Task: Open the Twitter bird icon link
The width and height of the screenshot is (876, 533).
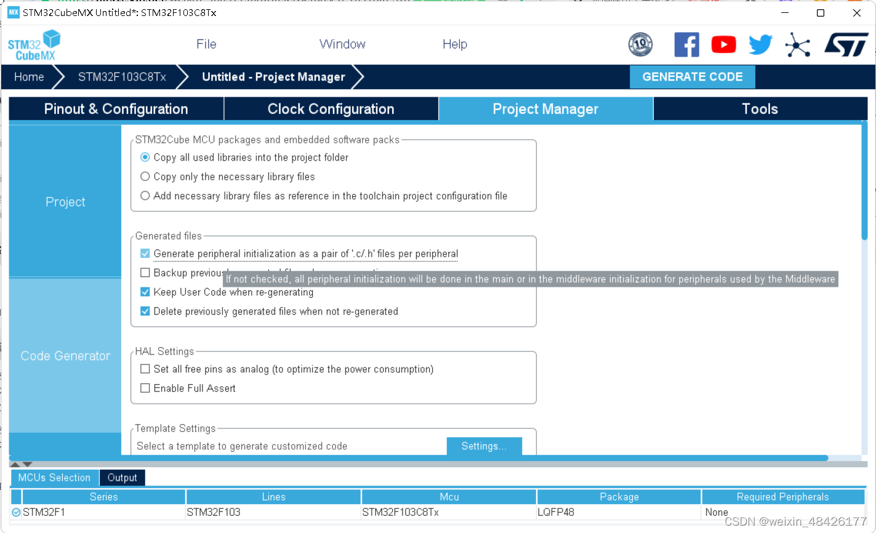Action: pos(760,44)
